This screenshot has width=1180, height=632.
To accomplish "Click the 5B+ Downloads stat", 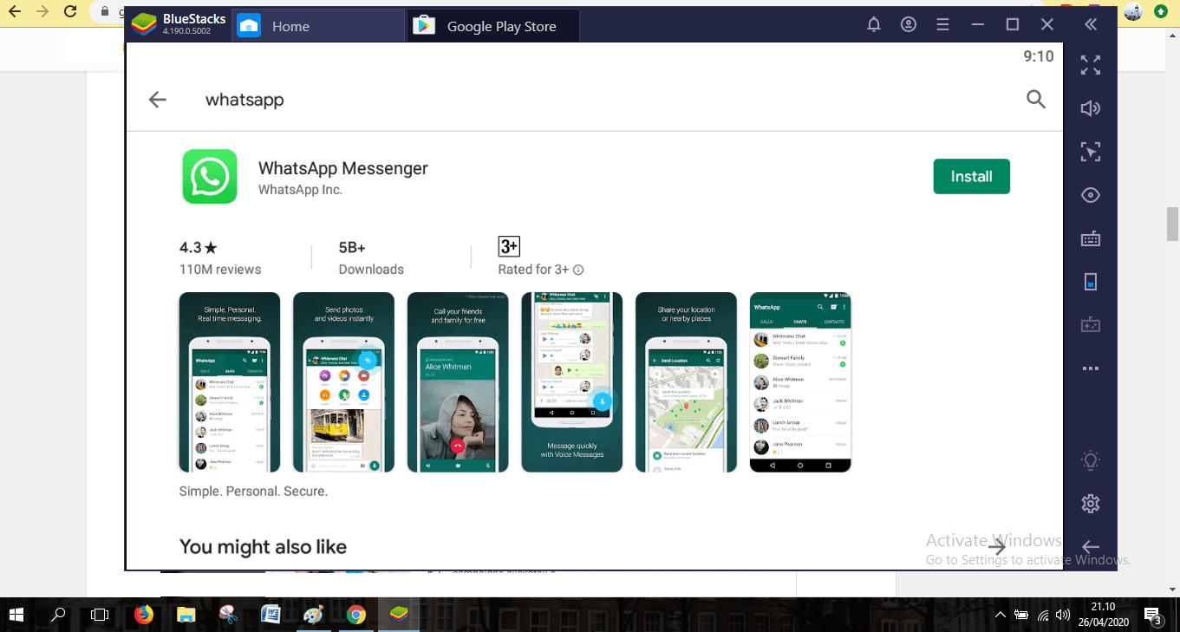I will (x=371, y=257).
